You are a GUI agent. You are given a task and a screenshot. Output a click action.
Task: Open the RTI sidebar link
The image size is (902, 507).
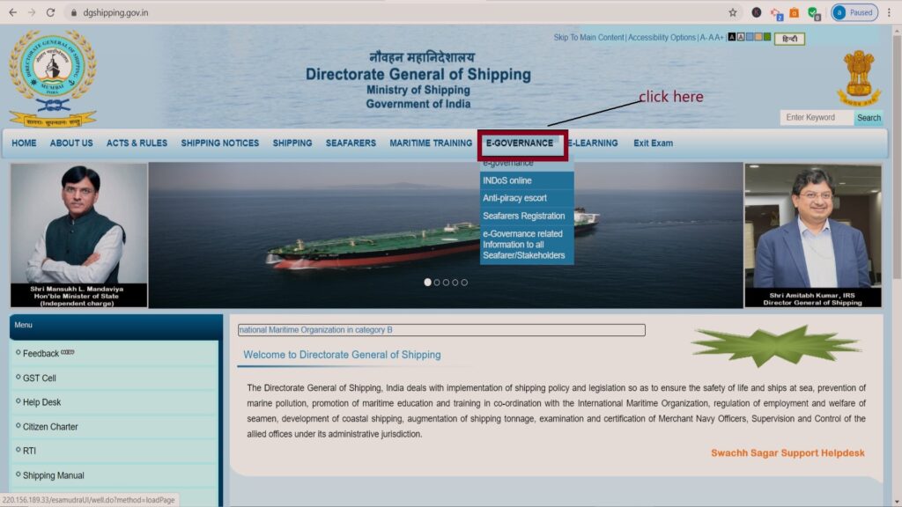pos(29,452)
